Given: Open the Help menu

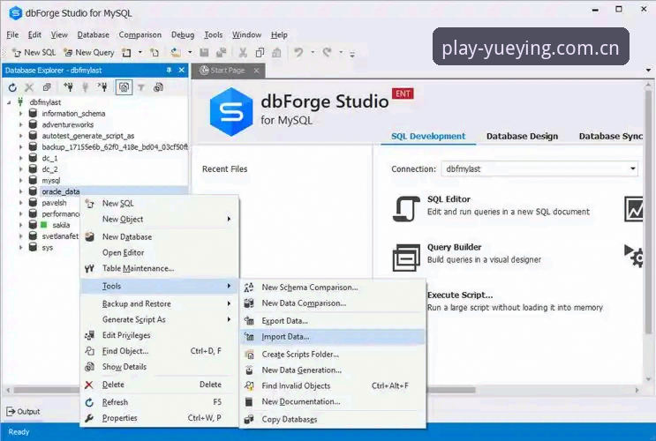Looking at the screenshot, I should 279,34.
